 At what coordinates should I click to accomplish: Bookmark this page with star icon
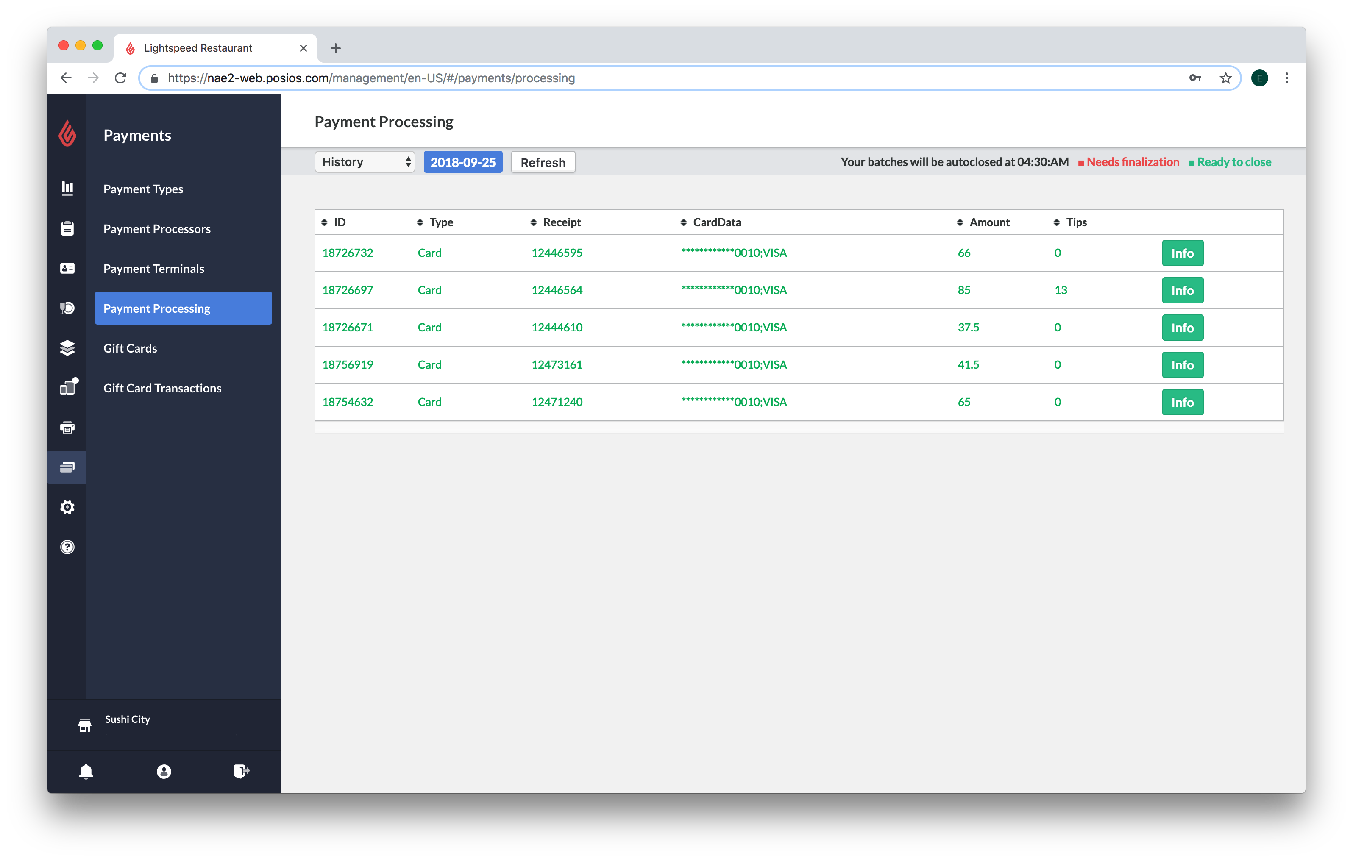[1225, 78]
